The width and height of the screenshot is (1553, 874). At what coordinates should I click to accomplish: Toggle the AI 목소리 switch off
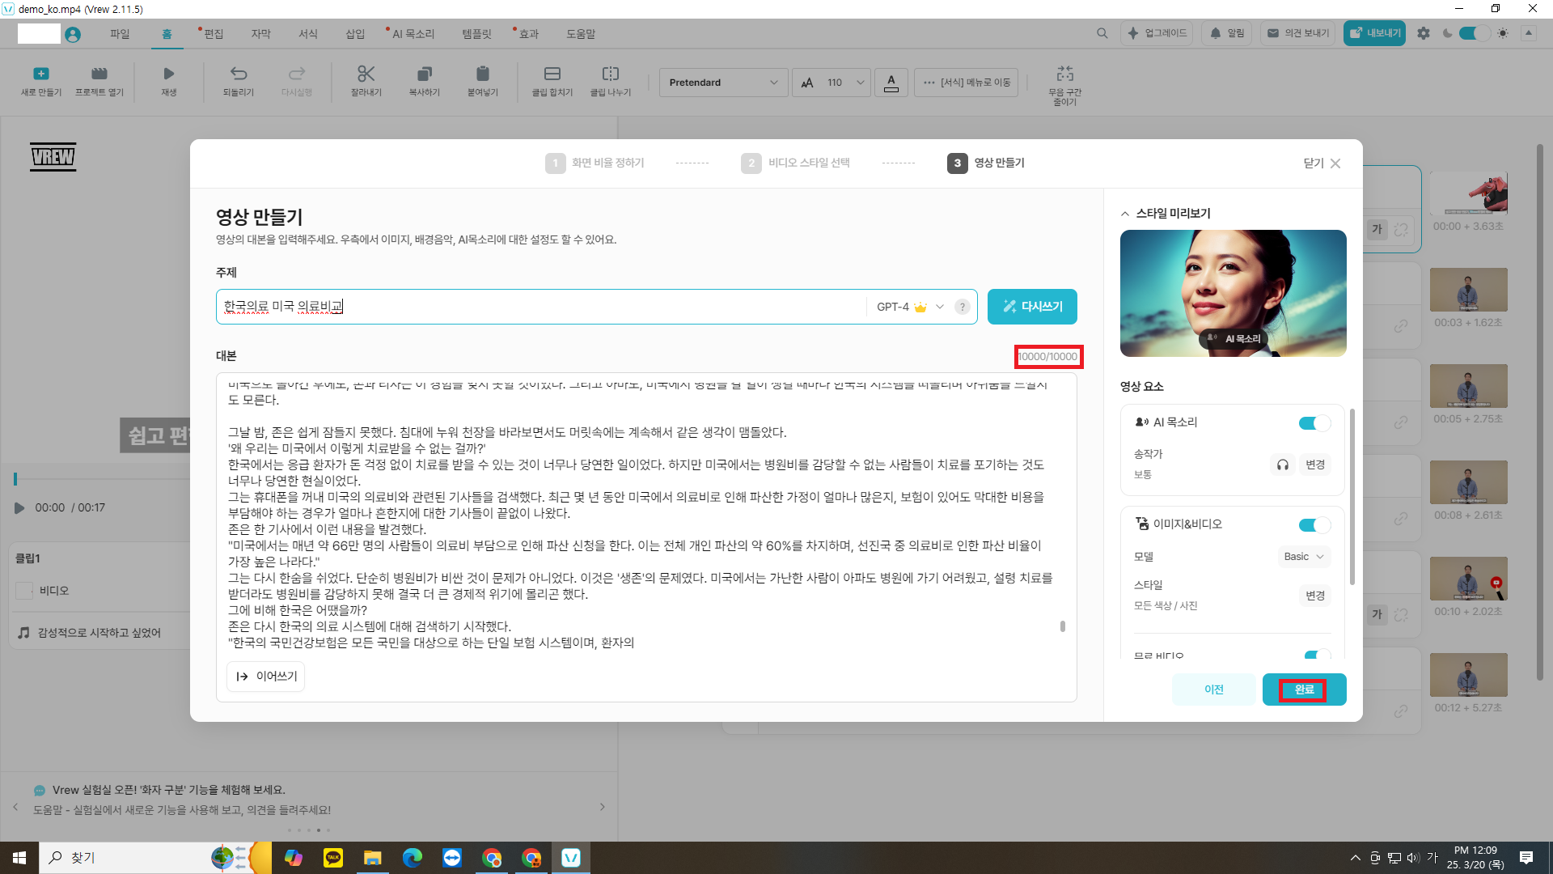point(1314,423)
